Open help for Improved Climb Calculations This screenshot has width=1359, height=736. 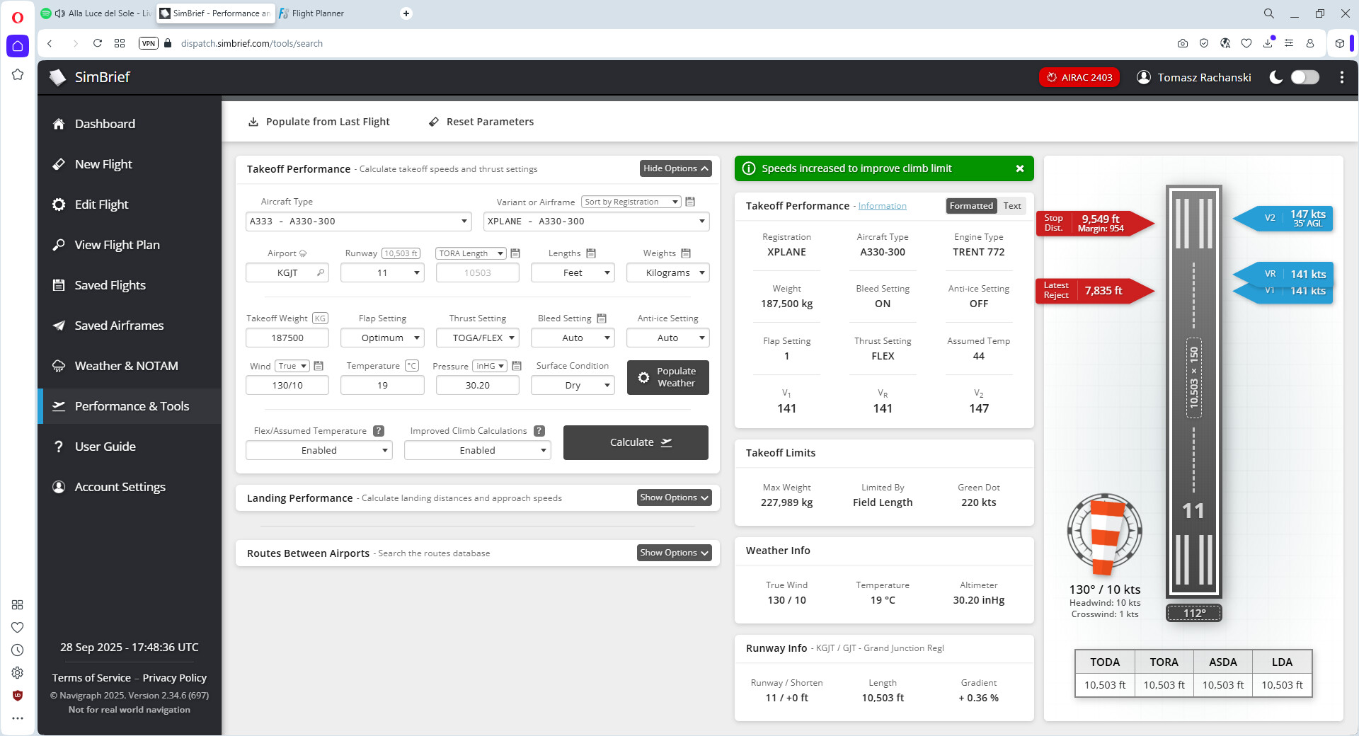539,431
